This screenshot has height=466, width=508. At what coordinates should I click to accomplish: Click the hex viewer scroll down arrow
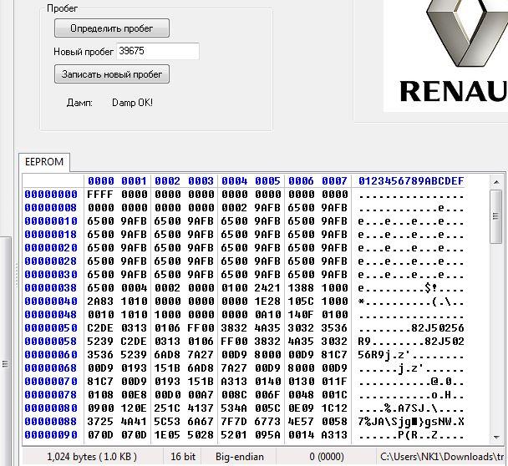pyautogui.click(x=496, y=438)
